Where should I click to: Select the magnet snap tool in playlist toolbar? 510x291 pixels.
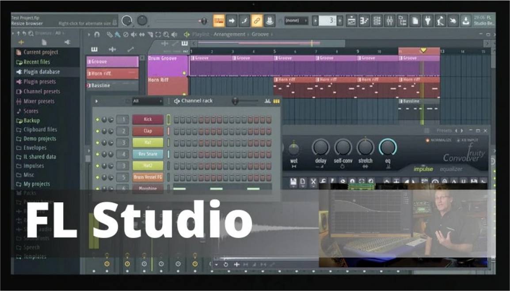click(97, 34)
